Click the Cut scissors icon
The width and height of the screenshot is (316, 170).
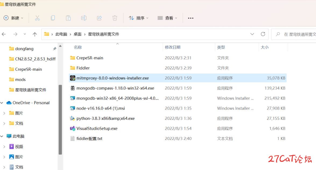pos(37,18)
